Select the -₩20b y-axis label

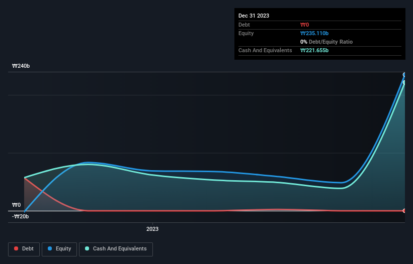tap(20, 216)
